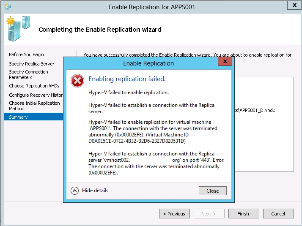Image resolution: width=302 pixels, height=226 pixels.
Task: Select the Specify Replica Server step
Action: click(x=32, y=64)
